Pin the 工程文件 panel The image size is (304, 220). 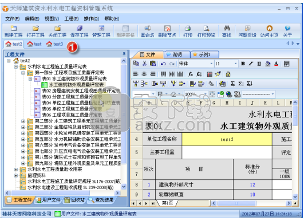coord(124,54)
